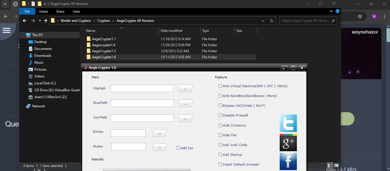Switch to the Home ribbon tab

point(44,11)
